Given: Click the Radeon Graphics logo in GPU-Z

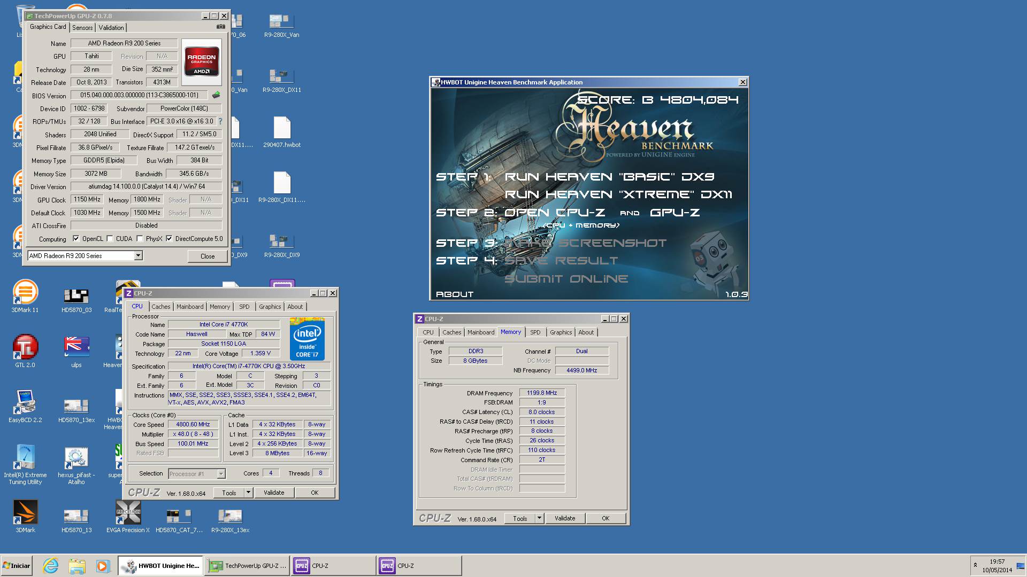Looking at the screenshot, I should (x=201, y=62).
